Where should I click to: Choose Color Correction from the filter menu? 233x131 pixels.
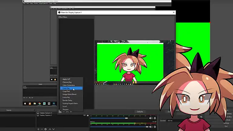(69, 85)
